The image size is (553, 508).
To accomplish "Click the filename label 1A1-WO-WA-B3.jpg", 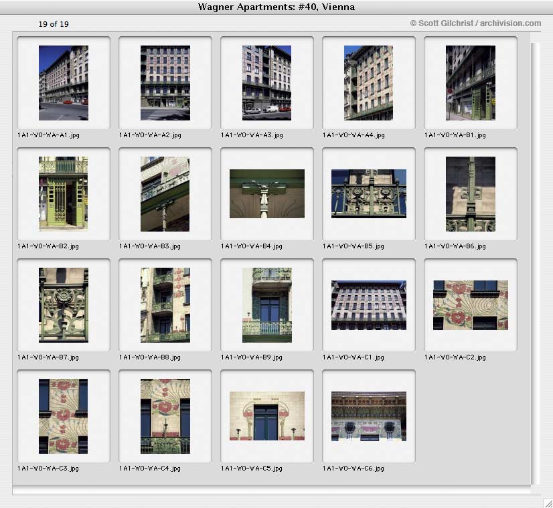I will pyautogui.click(x=150, y=246).
